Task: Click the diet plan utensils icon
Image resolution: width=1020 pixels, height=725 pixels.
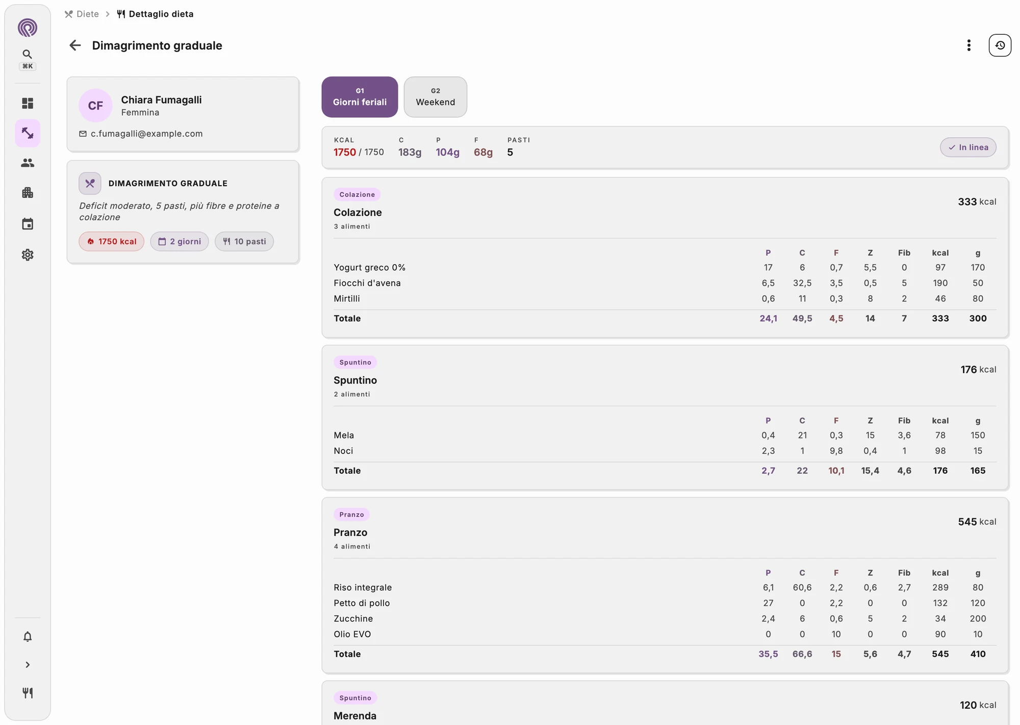Action: click(90, 184)
